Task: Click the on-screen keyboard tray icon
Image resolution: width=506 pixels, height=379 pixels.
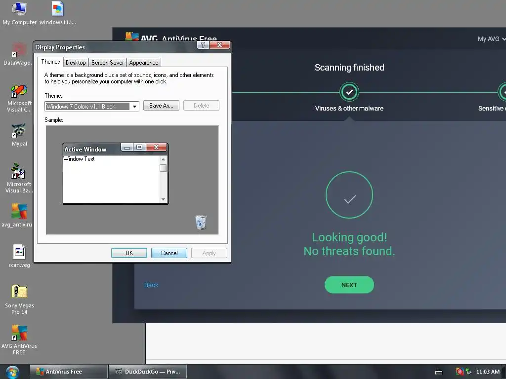Action: pos(439,372)
